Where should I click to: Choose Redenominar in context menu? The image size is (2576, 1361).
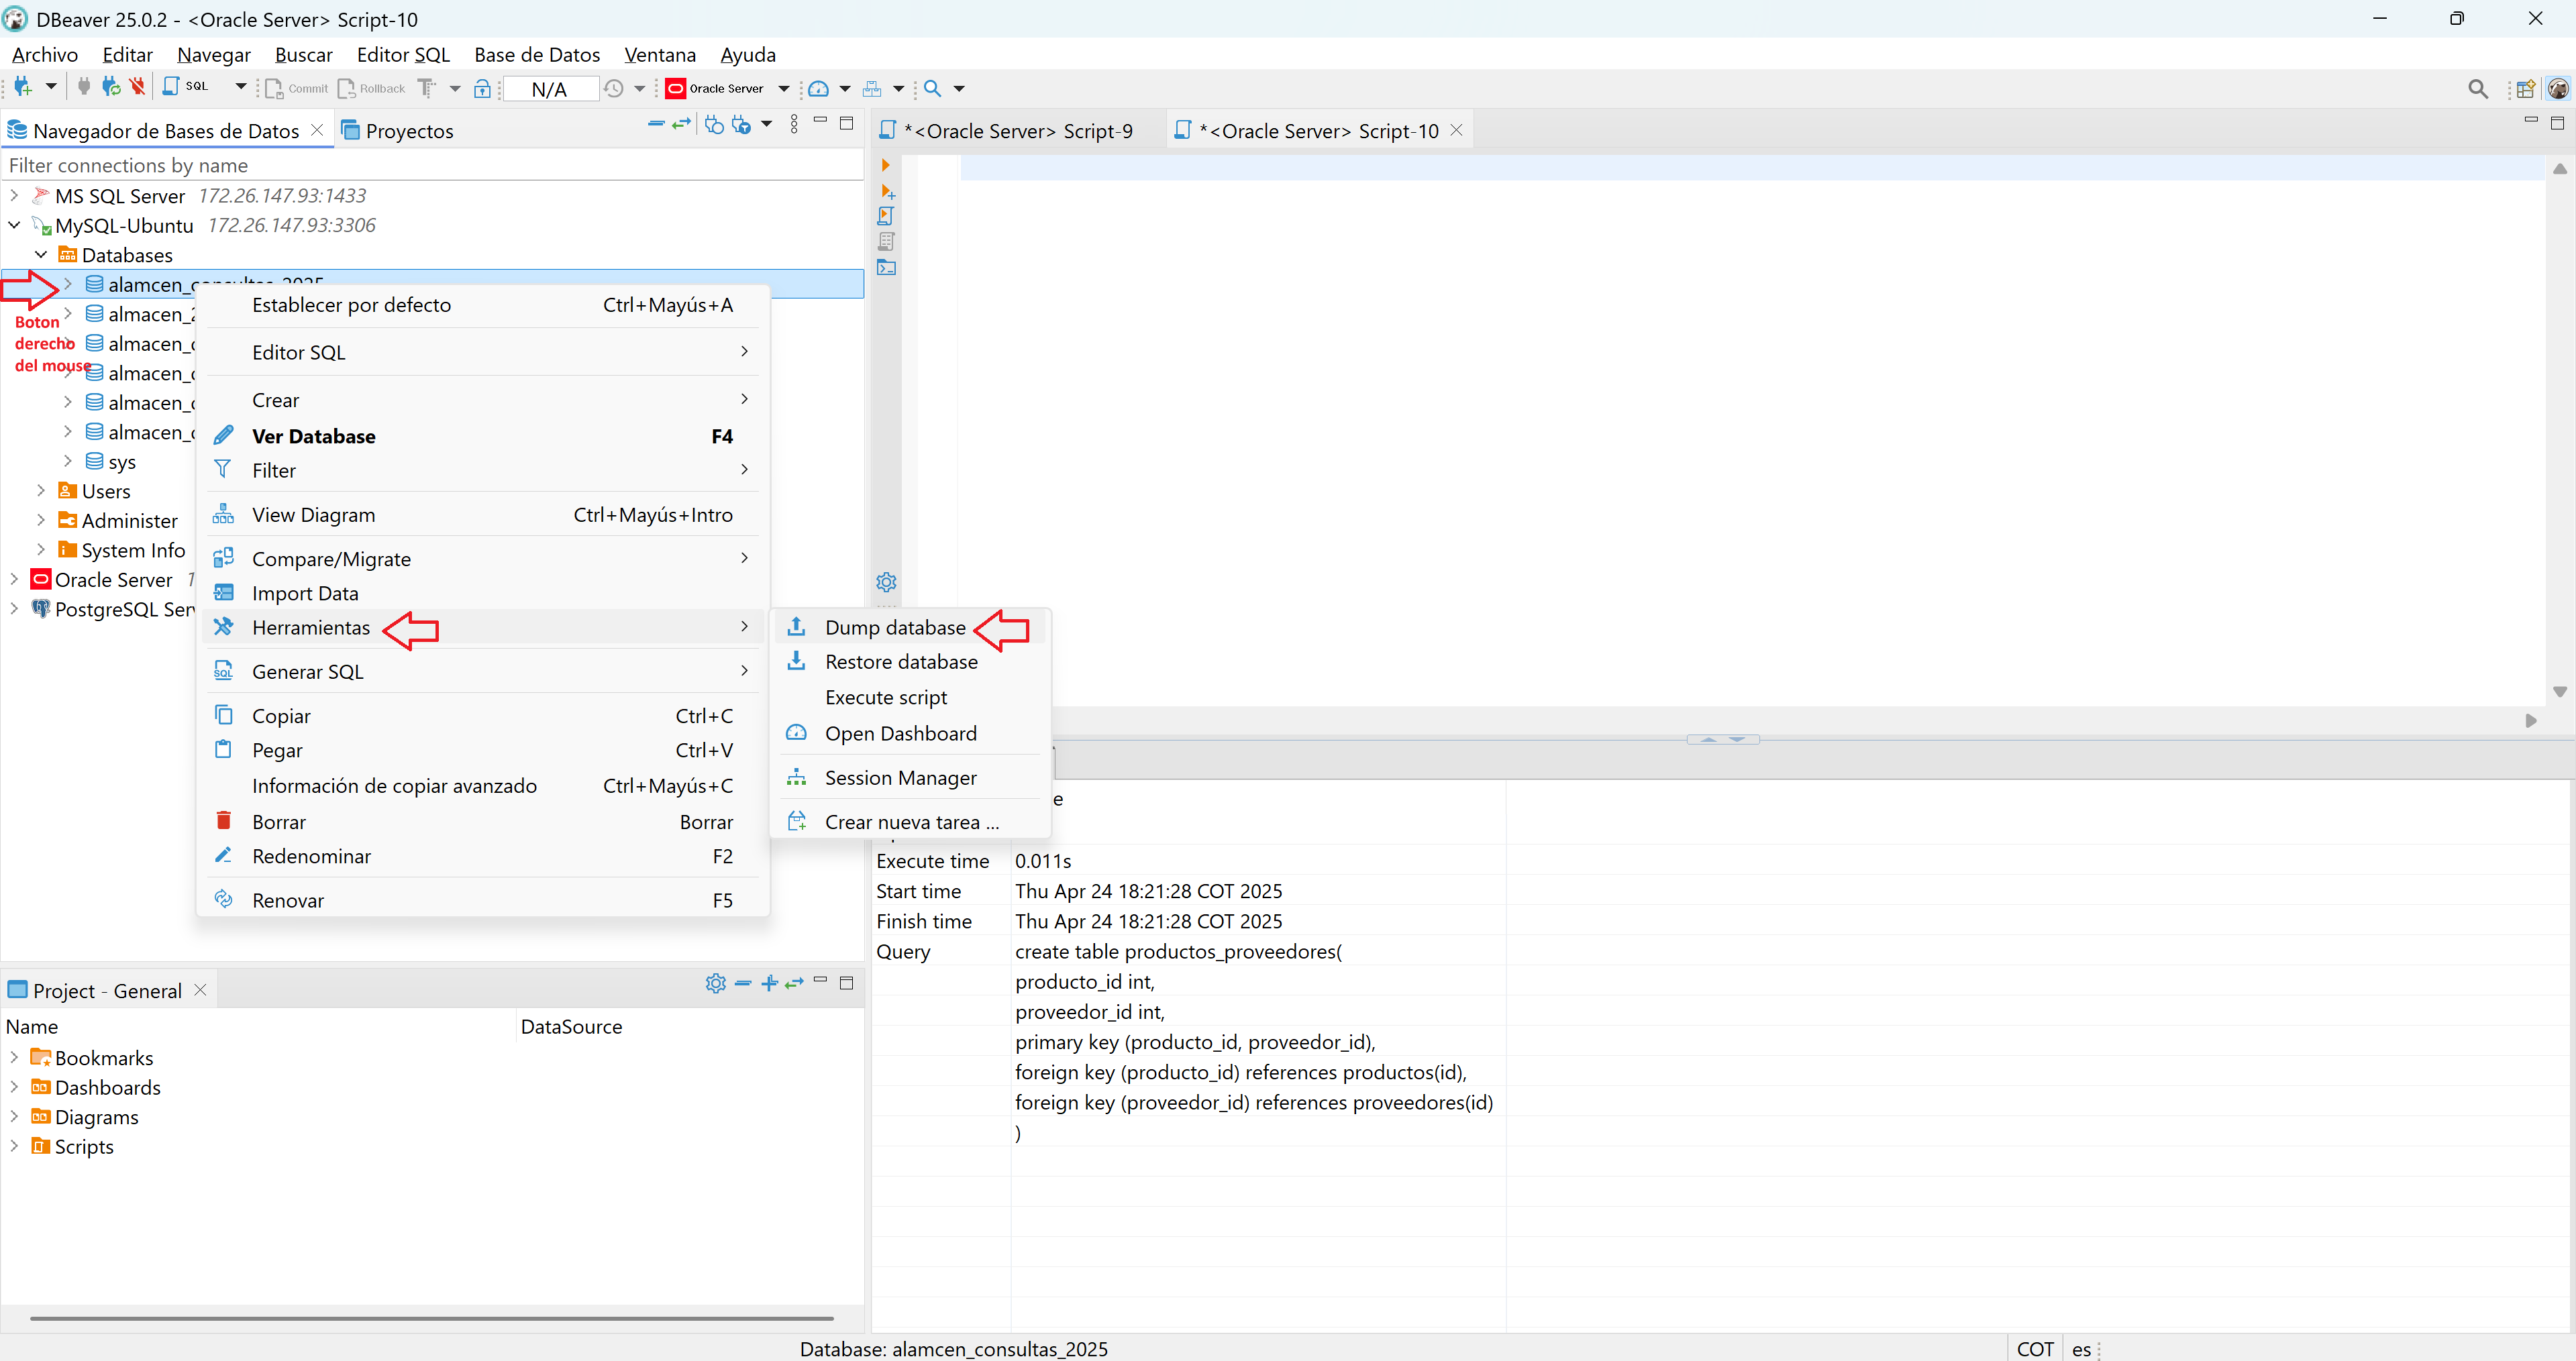483,856
